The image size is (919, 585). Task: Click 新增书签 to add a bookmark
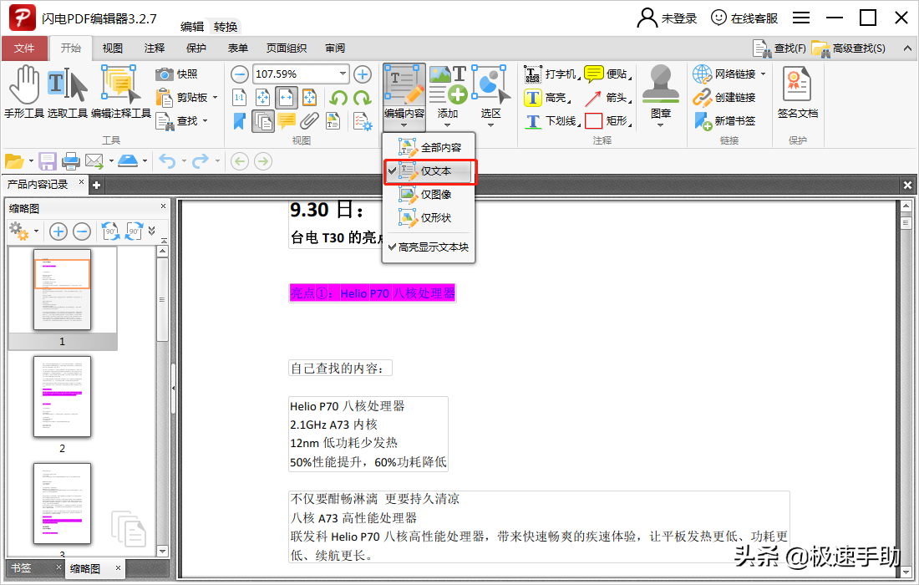tap(724, 120)
